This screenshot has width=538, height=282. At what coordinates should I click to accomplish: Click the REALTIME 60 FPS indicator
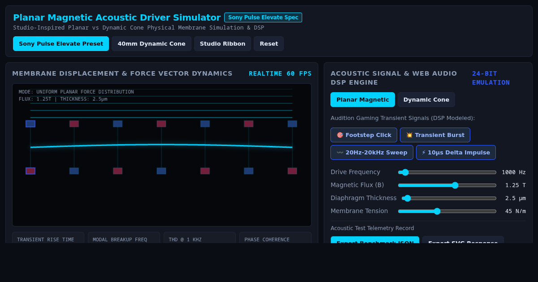[x=280, y=73]
